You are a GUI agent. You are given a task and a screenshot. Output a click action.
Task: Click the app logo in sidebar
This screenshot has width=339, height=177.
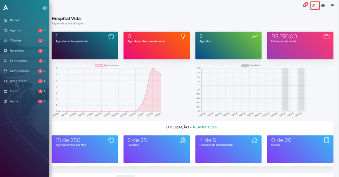click(6, 8)
